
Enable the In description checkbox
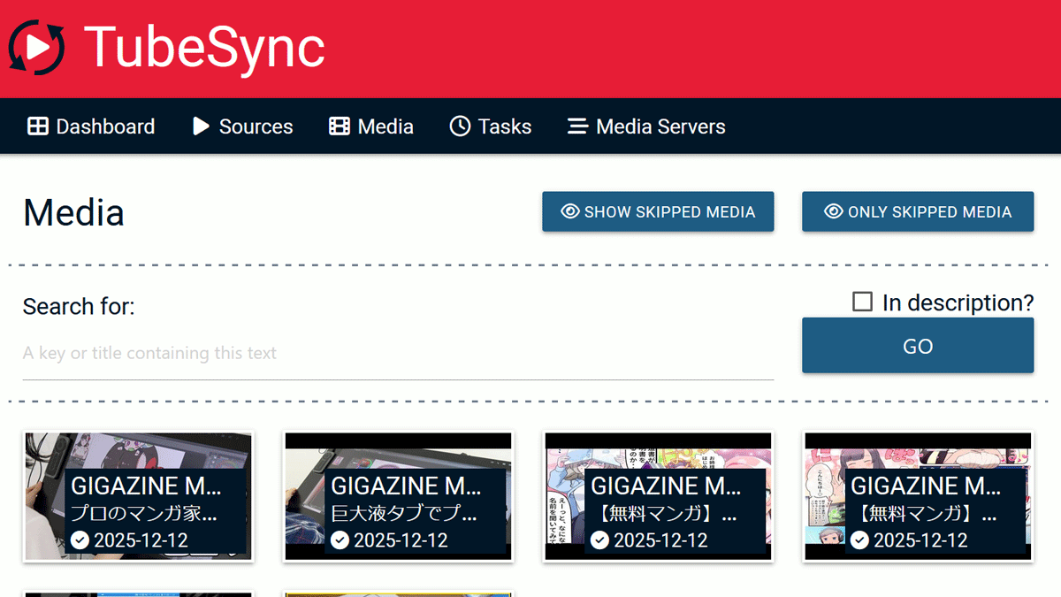pos(862,302)
